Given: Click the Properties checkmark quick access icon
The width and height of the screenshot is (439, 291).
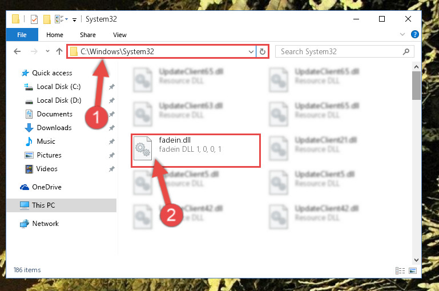Looking at the screenshot, I should point(34,19).
